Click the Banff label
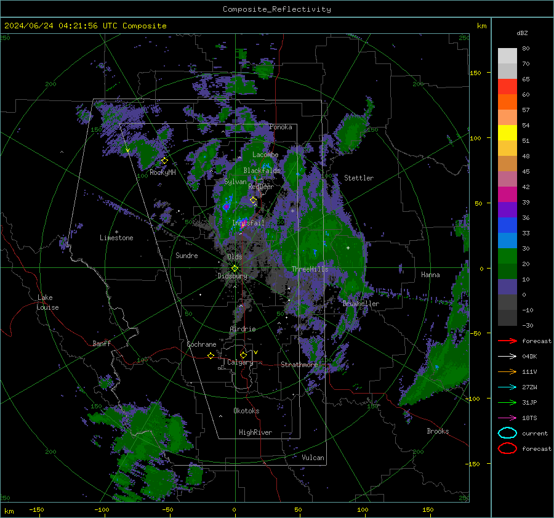The image size is (554, 518). (x=102, y=343)
